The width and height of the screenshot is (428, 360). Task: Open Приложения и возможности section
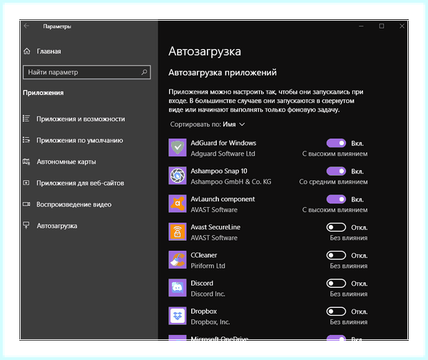pos(81,119)
